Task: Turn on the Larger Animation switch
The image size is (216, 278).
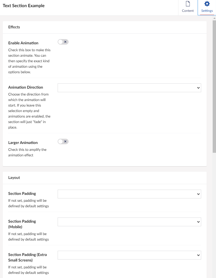Action: pyautogui.click(x=63, y=141)
